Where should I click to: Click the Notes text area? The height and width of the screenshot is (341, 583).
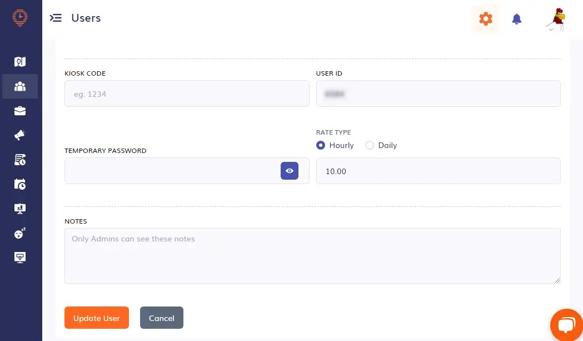(312, 256)
